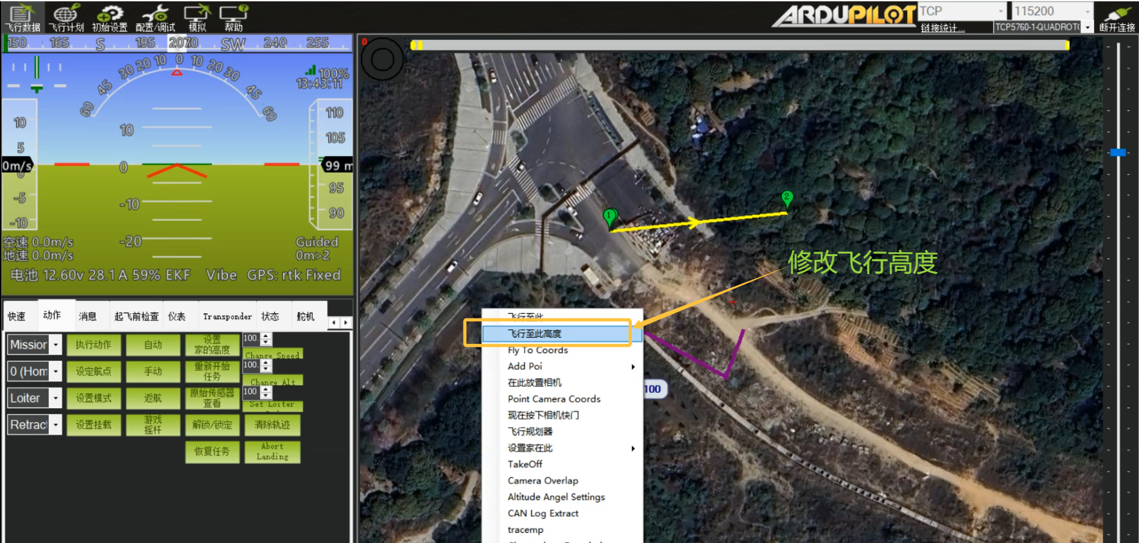
Task: Increase the Change Speed value stepper
Action: (x=266, y=336)
